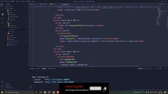This screenshot has height=94, width=168.
Task: Switch to the OUTPUT panel tab
Action: coord(38,68)
